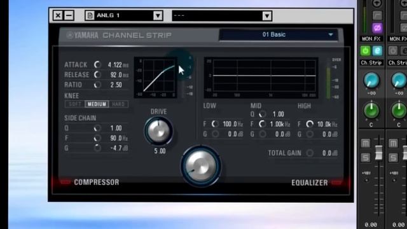Click the minimize dash button in plugin window
Screen dimensions: 407x229
[69, 15]
